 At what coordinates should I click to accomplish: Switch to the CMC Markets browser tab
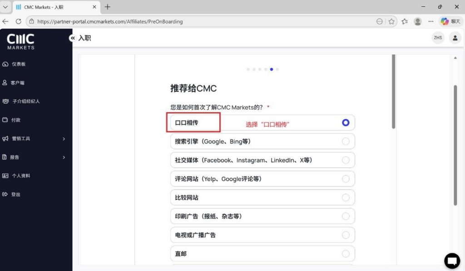coord(54,7)
